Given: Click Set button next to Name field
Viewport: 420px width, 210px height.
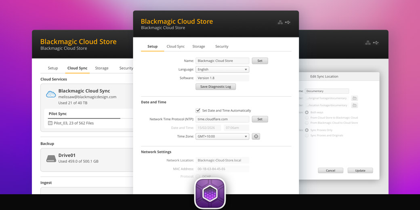Looking at the screenshot, I should [260, 61].
